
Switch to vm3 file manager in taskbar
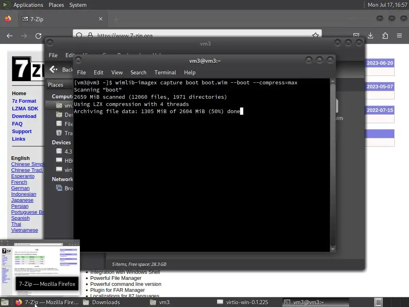(160, 302)
